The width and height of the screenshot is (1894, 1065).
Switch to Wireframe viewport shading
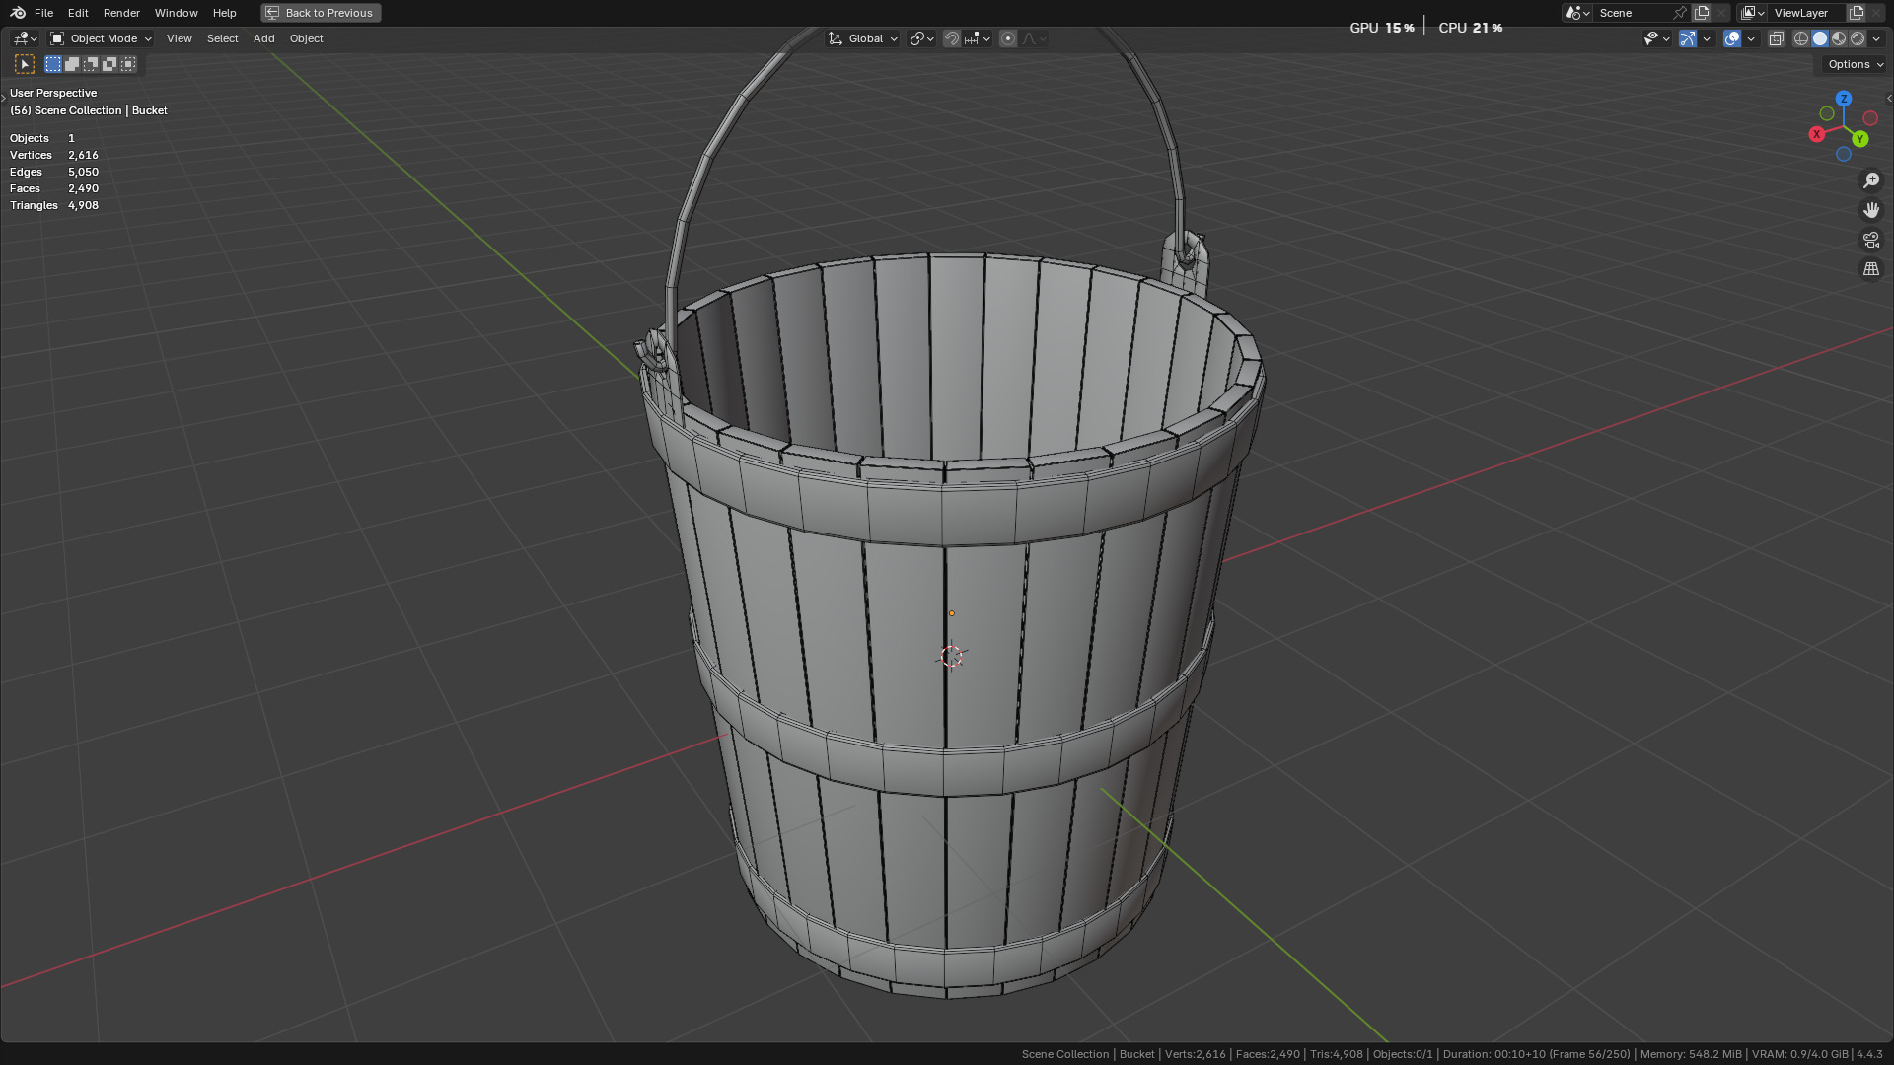coord(1801,38)
